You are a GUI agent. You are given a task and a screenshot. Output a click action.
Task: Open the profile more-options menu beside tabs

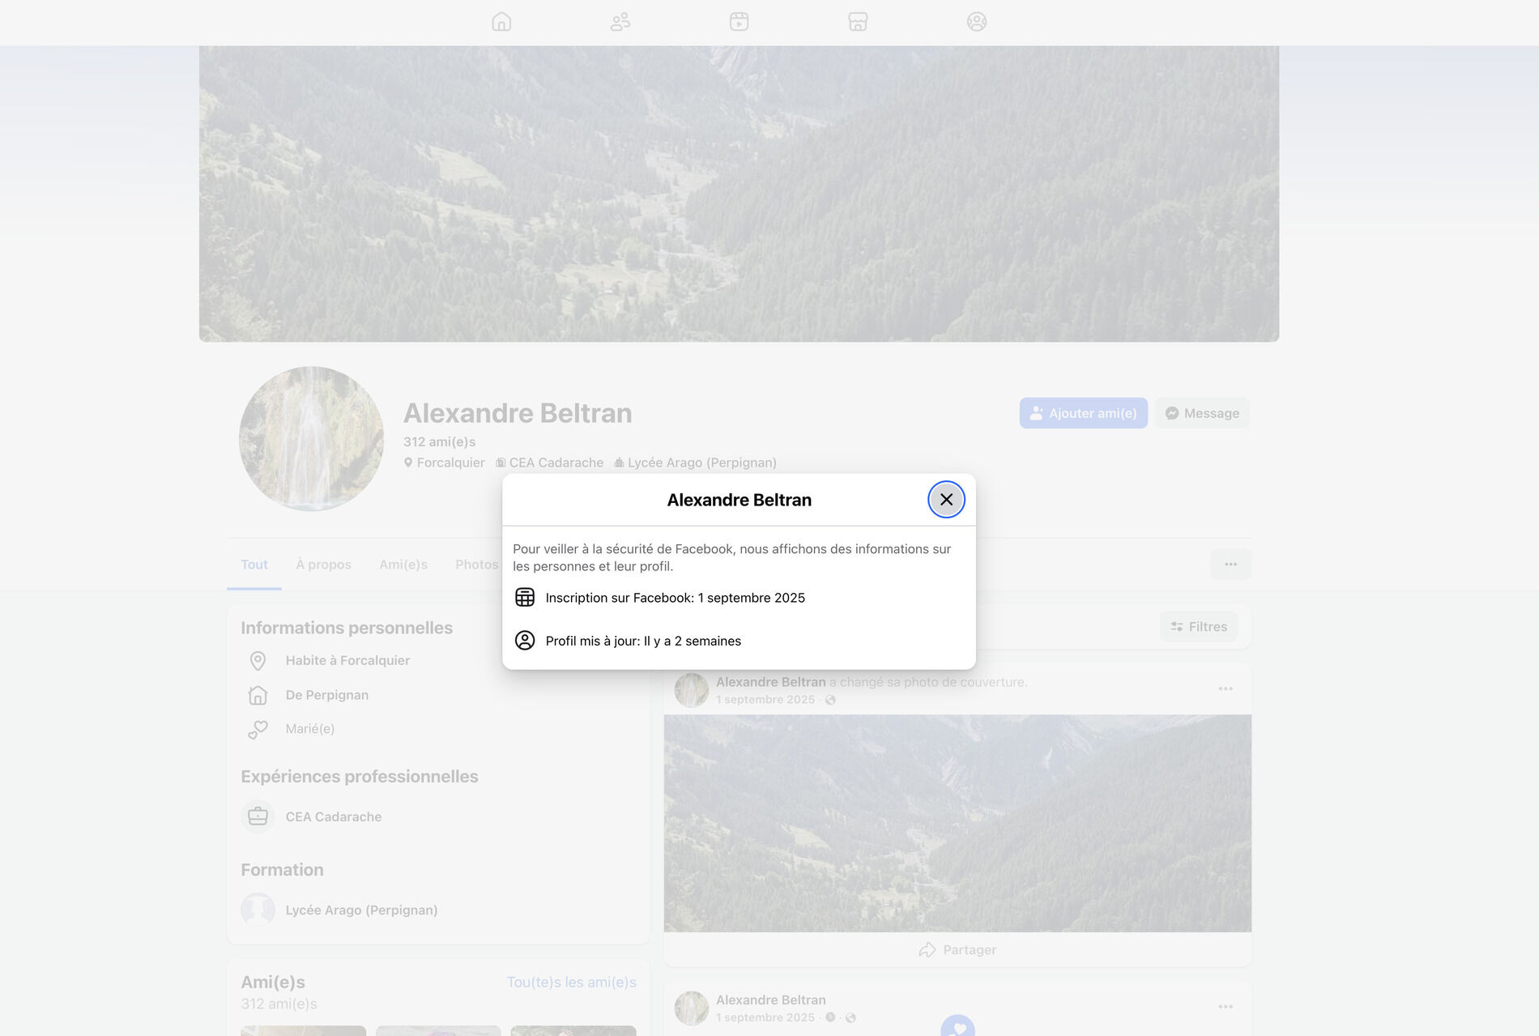point(1230,565)
